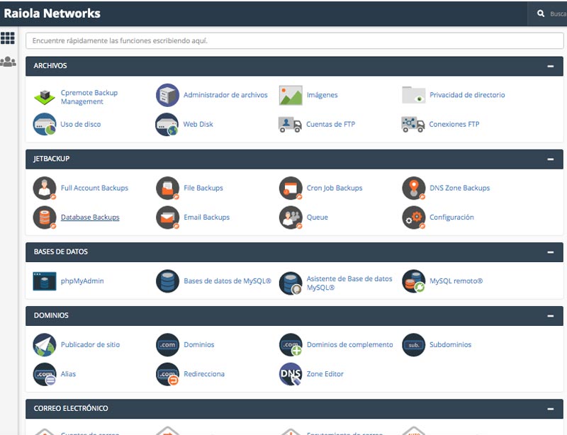The width and height of the screenshot is (567, 435).
Task: Collapse the CORREO ELECTRÓNICO section
Action: (551, 408)
